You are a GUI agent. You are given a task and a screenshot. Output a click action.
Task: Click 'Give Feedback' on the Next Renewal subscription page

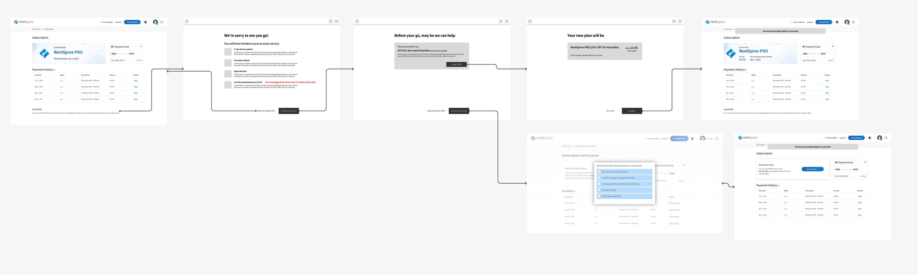(x=107, y=22)
